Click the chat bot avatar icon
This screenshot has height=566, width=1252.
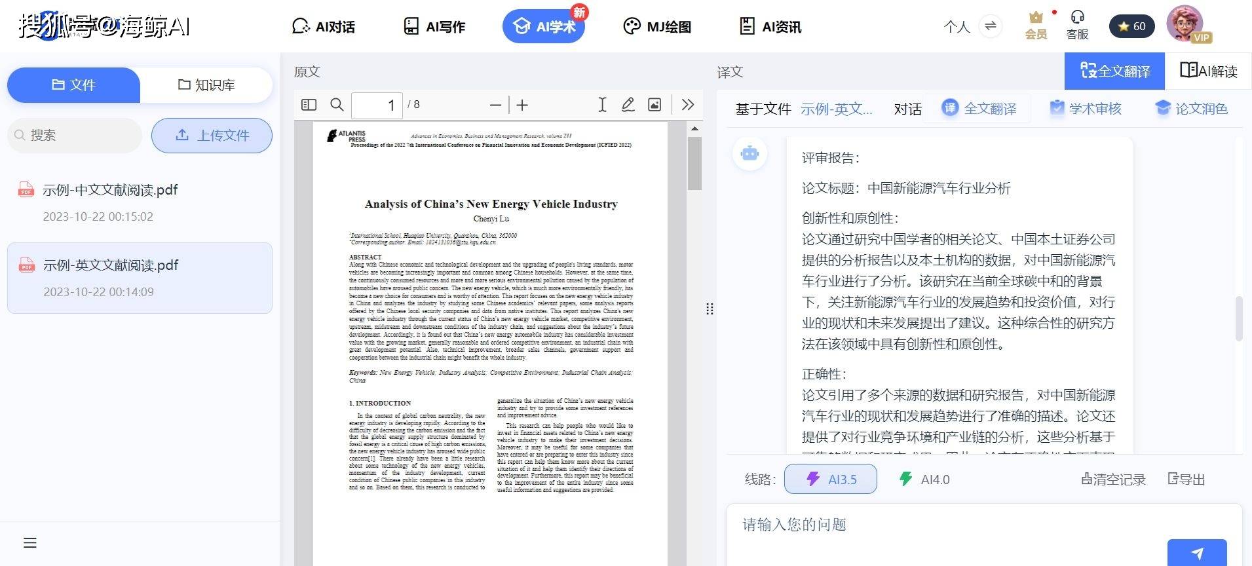pyautogui.click(x=749, y=154)
